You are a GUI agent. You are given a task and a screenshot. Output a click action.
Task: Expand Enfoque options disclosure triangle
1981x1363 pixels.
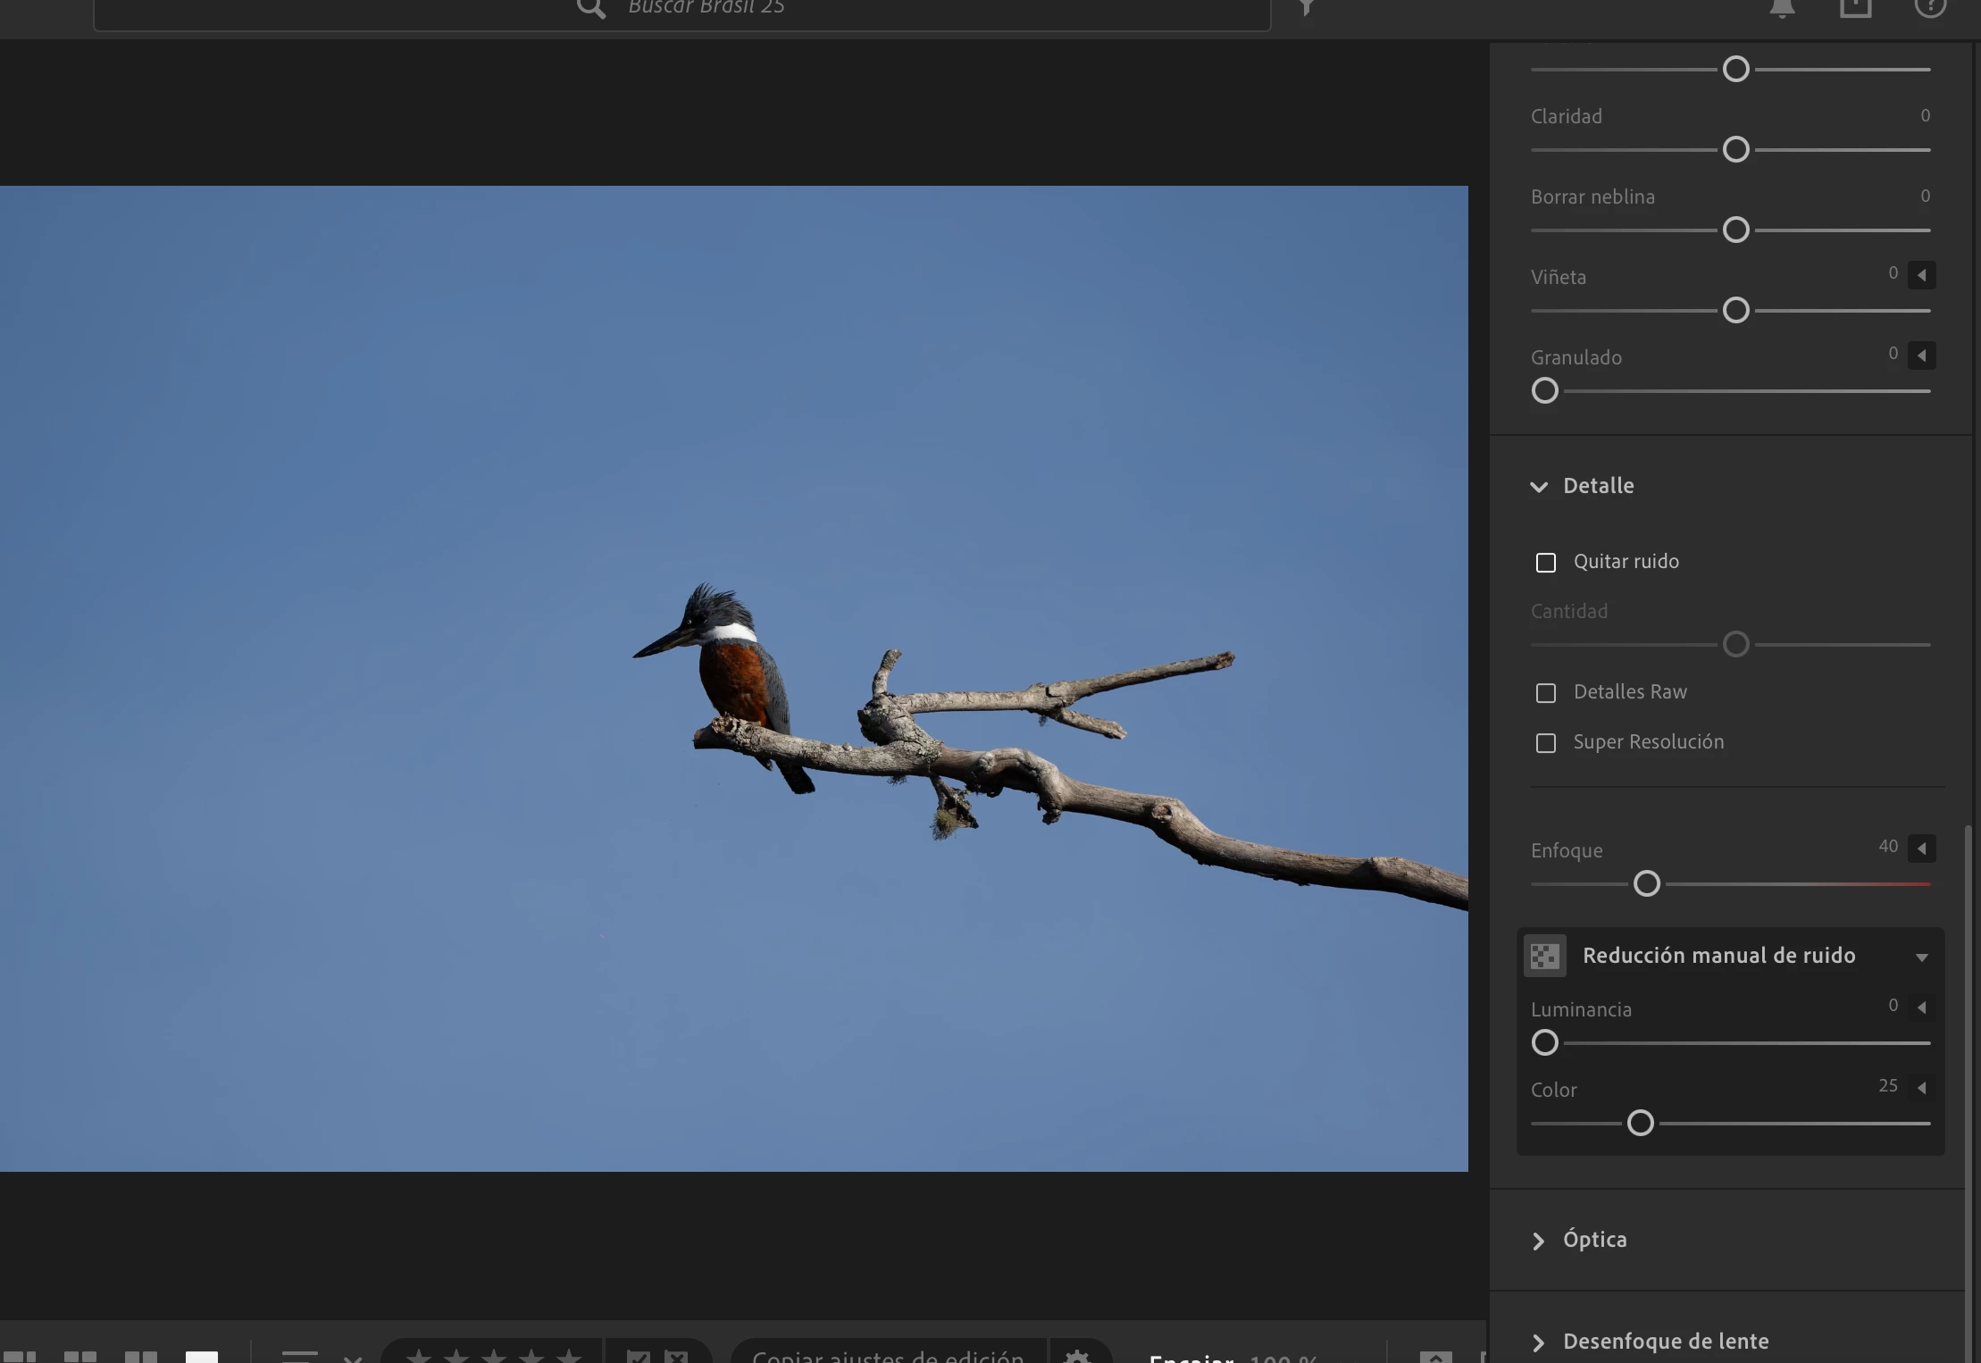click(1922, 848)
